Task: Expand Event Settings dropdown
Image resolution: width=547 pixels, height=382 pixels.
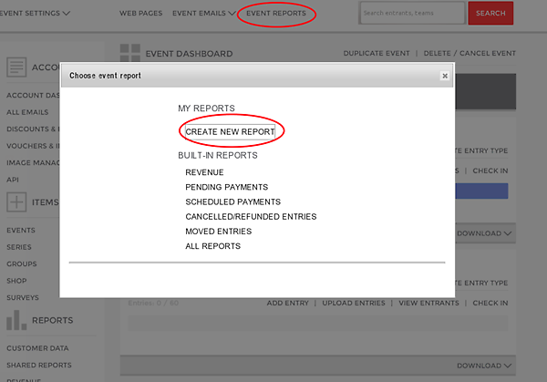Action: coord(35,14)
